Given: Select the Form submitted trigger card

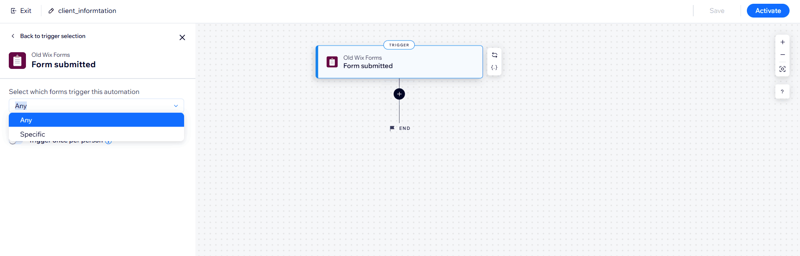Looking at the screenshot, I should pyautogui.click(x=400, y=62).
